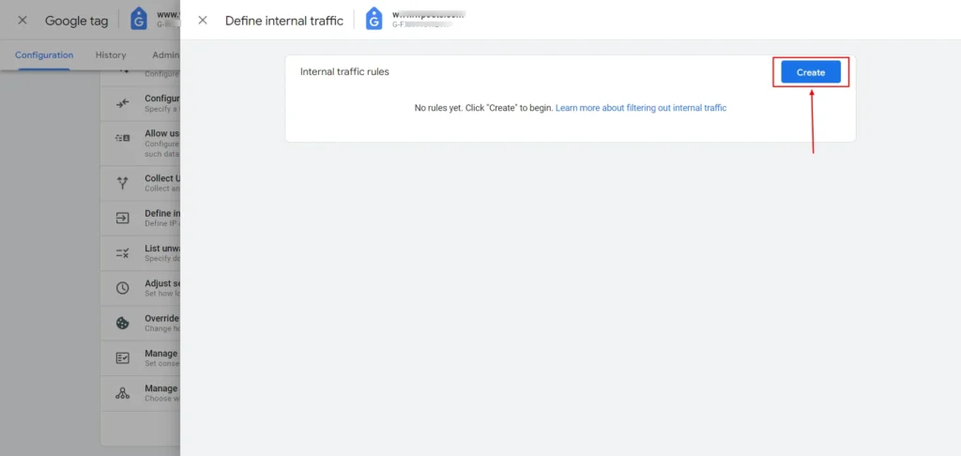Click the Collect Universal Analytics fork icon

(123, 183)
